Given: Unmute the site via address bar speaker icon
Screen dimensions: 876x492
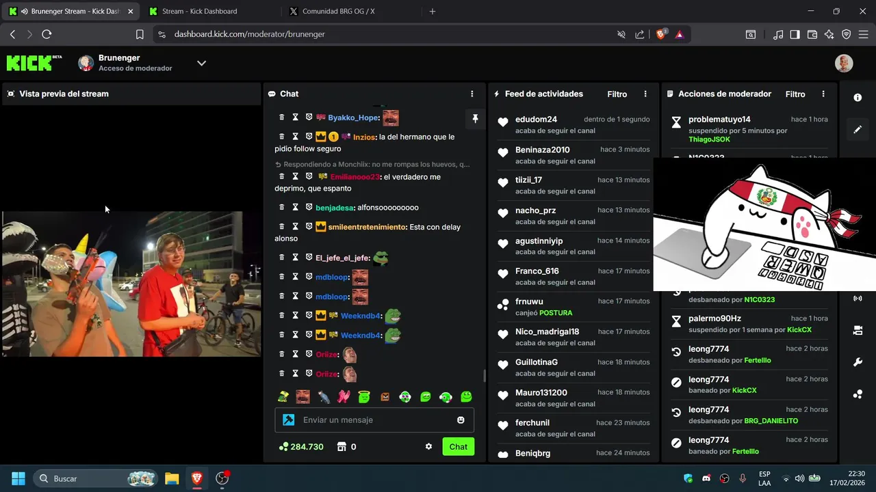Looking at the screenshot, I should (x=621, y=34).
